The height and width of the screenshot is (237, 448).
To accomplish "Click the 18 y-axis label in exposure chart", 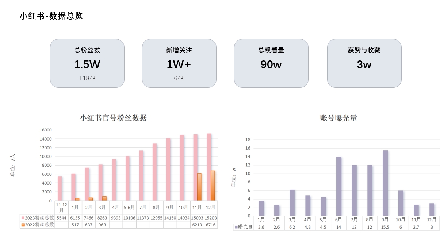I will coord(248,139).
